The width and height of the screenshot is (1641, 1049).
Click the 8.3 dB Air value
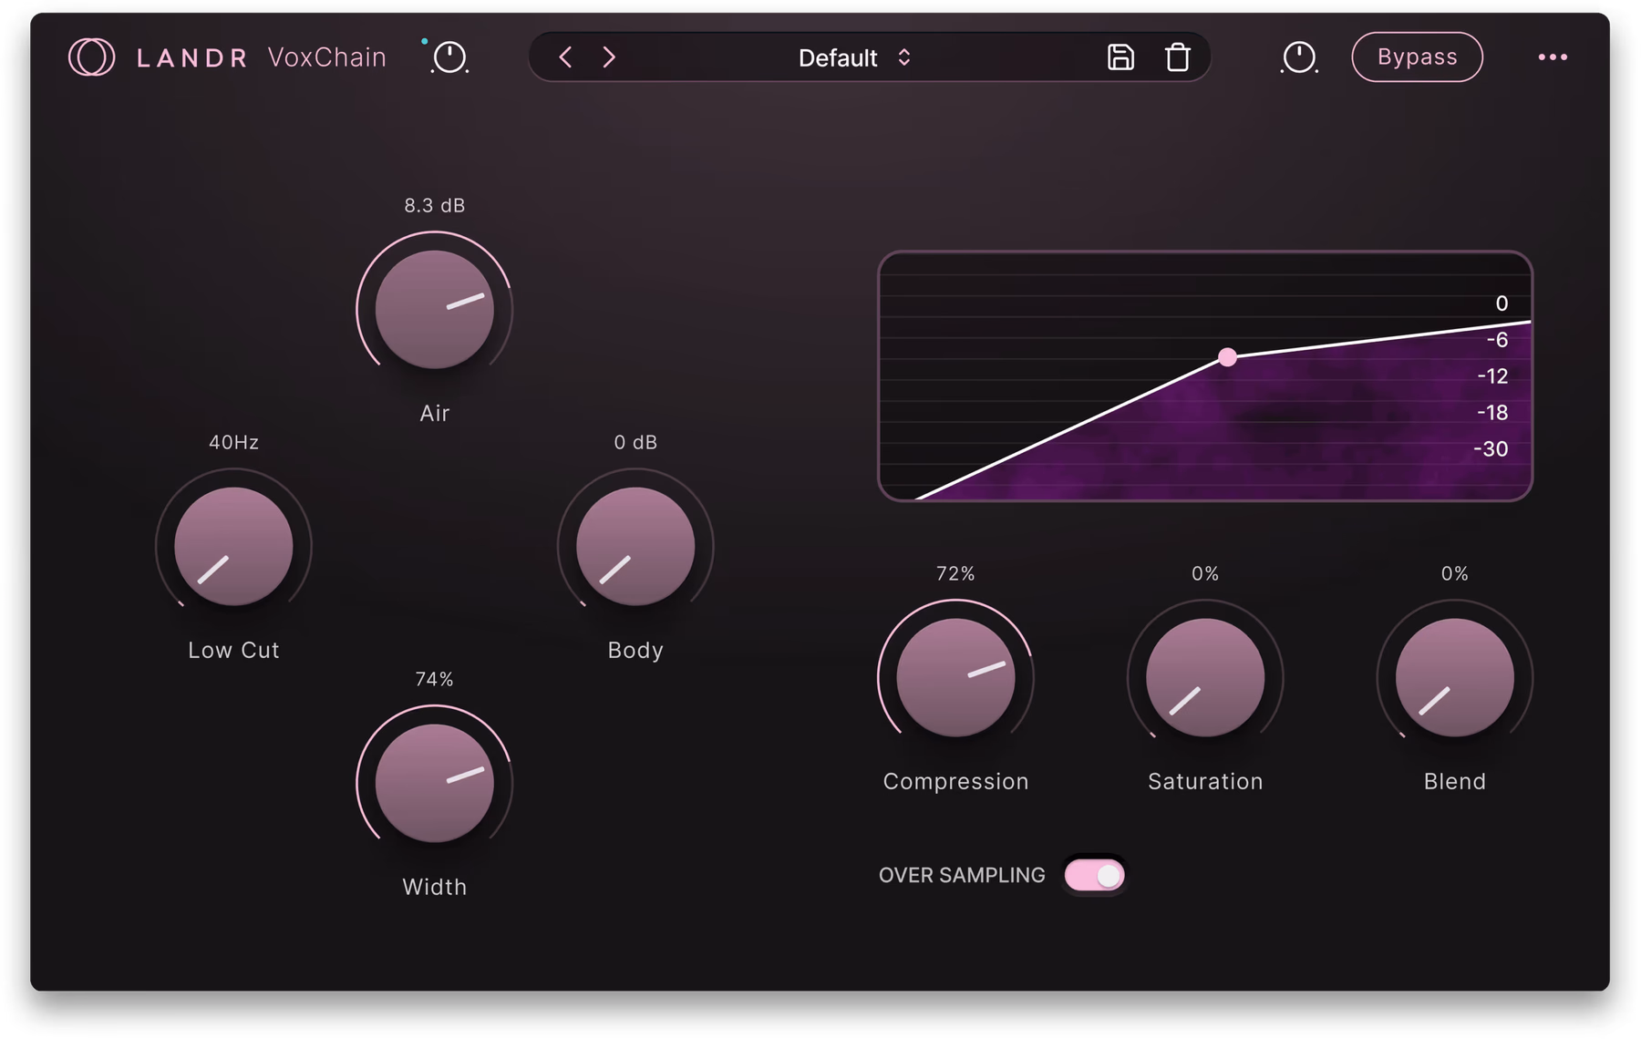coord(435,206)
